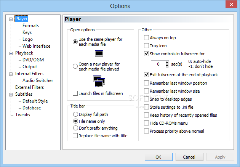Open the Tweaks settings page
Screen dimensions: 240x167
pyautogui.click(x=22, y=115)
